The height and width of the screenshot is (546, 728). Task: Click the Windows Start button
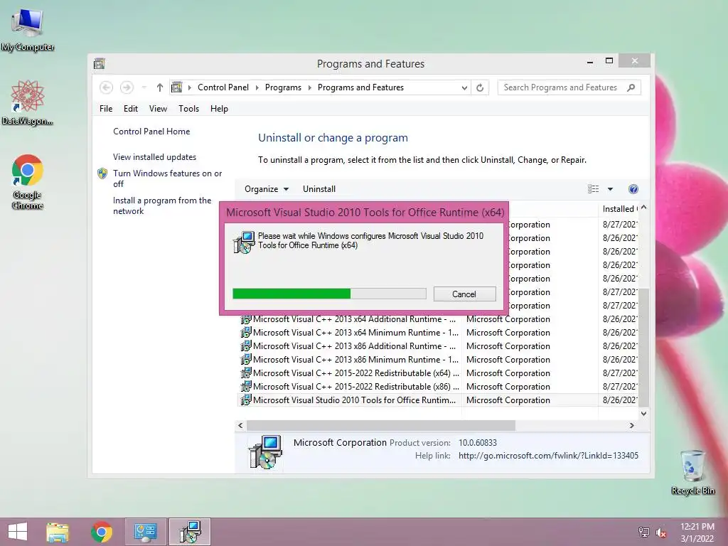coord(18,532)
